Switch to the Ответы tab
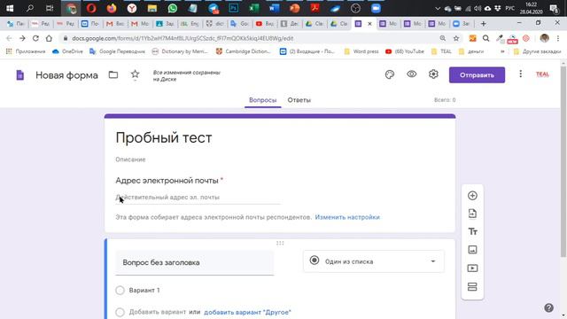Screen dimensions: 567x319 click(299, 100)
